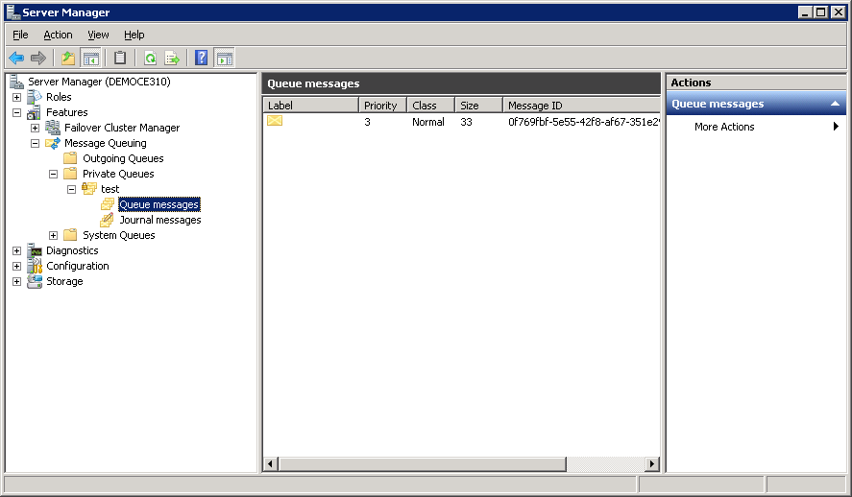Click the horizontal scrollbar right arrow
This screenshot has height=497, width=852.
click(x=652, y=464)
